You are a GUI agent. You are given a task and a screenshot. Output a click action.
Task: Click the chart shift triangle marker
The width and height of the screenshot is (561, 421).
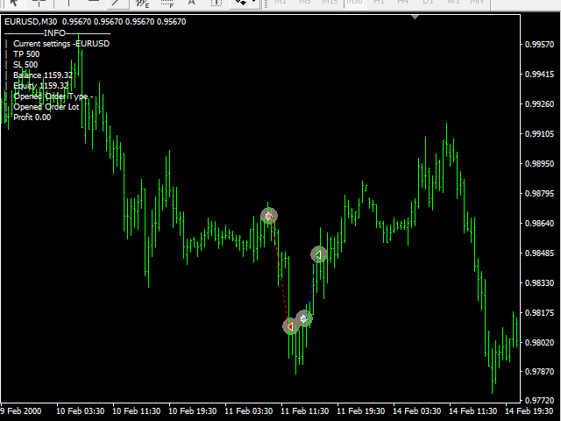pos(415,15)
